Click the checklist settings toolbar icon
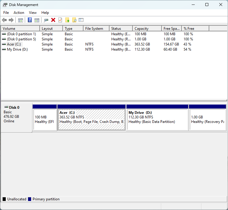This screenshot has height=210, width=228. [81, 20]
